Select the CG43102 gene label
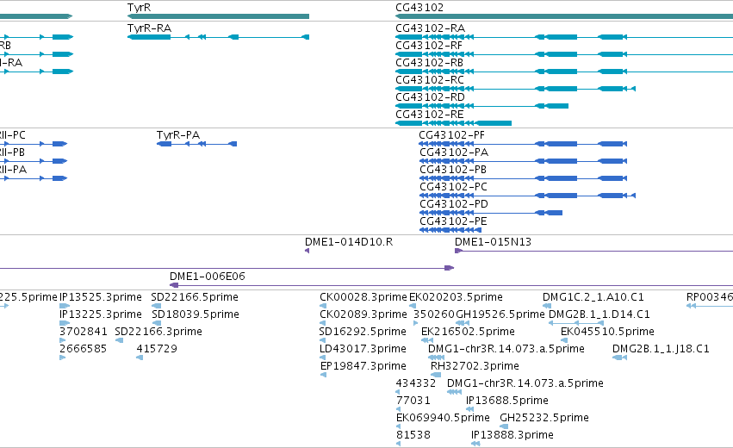This screenshot has height=448, width=733. coord(419,8)
